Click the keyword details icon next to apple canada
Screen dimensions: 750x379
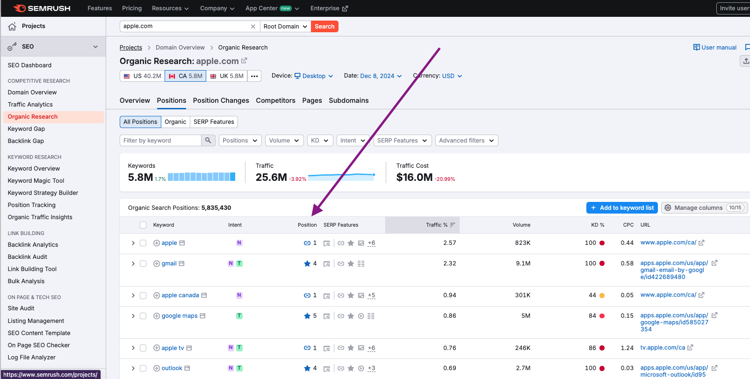[204, 295]
